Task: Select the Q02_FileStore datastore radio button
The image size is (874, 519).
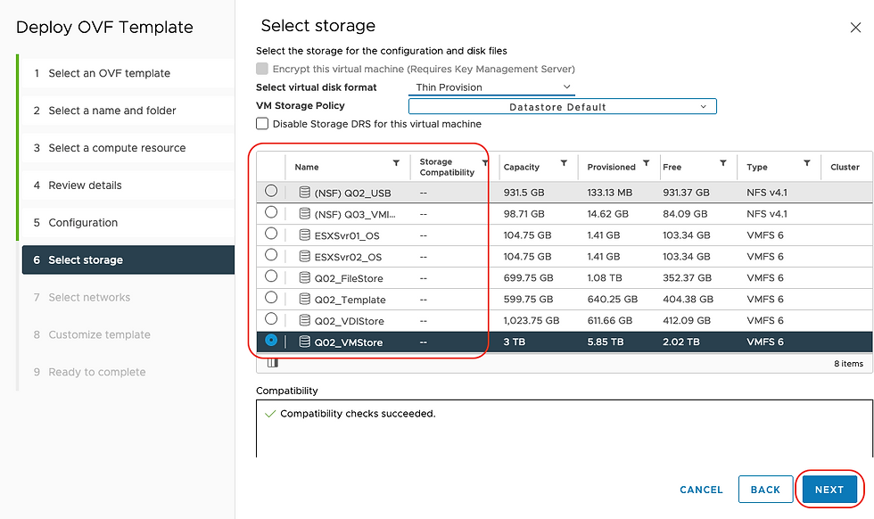Action: (x=271, y=276)
